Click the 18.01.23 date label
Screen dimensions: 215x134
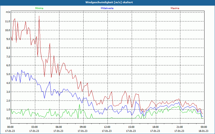[x=203, y=131]
